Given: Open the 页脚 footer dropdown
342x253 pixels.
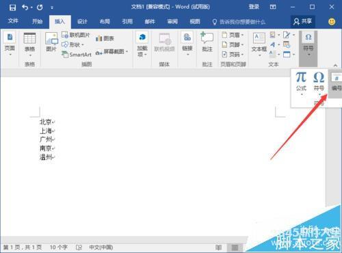Looking at the screenshot, I should point(233,44).
